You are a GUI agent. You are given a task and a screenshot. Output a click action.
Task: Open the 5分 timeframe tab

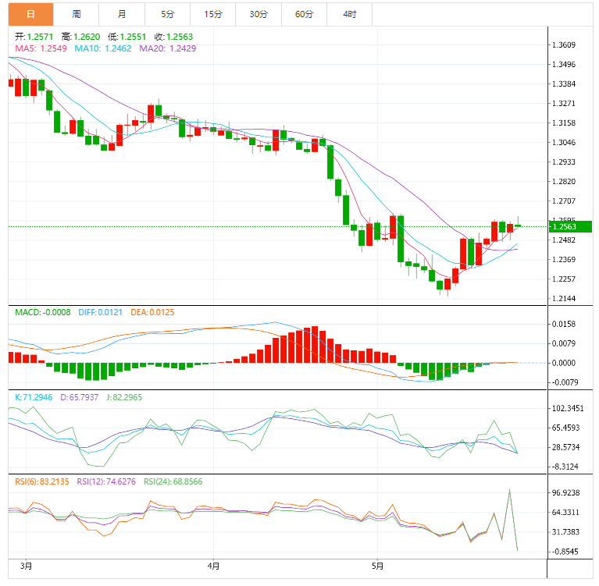point(167,15)
